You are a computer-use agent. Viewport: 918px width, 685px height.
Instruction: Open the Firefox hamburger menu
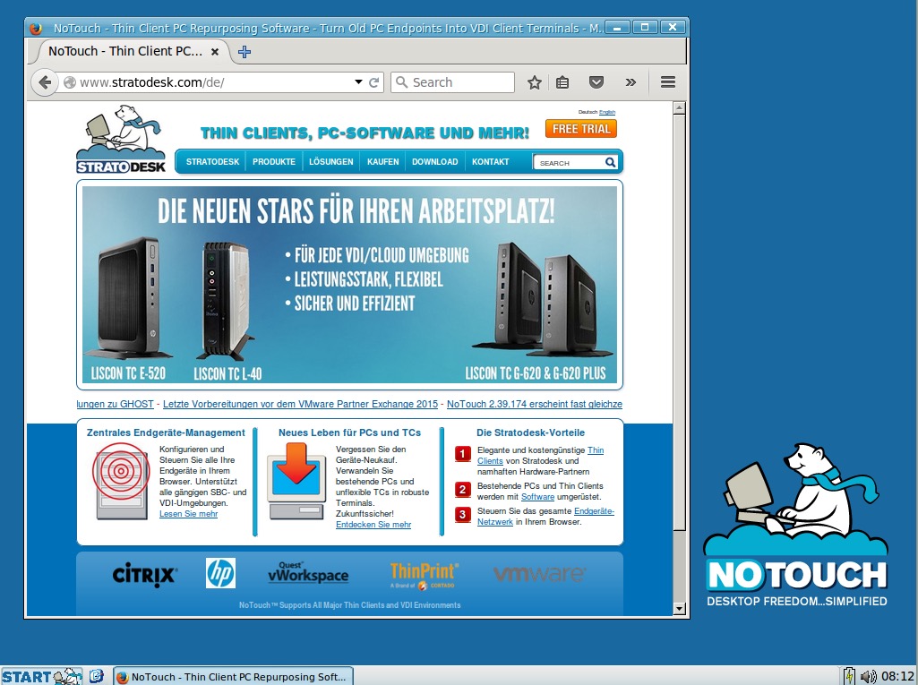667,82
